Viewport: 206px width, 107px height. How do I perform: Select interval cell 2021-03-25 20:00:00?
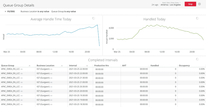click(78, 91)
